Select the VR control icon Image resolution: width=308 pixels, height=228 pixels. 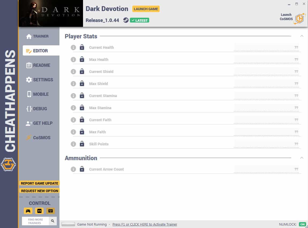39,211
